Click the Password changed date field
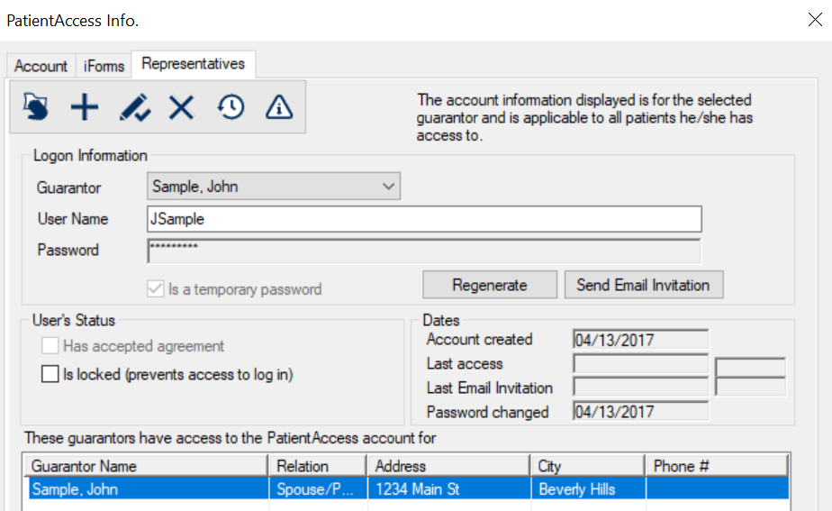This screenshot has height=511, width=832. pos(640,412)
